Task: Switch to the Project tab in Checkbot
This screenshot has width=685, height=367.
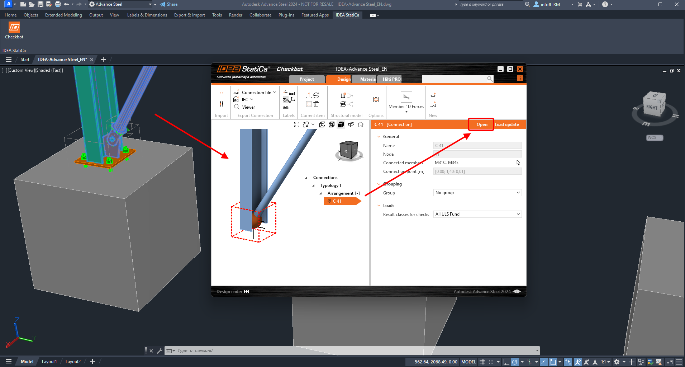Action: coord(306,79)
